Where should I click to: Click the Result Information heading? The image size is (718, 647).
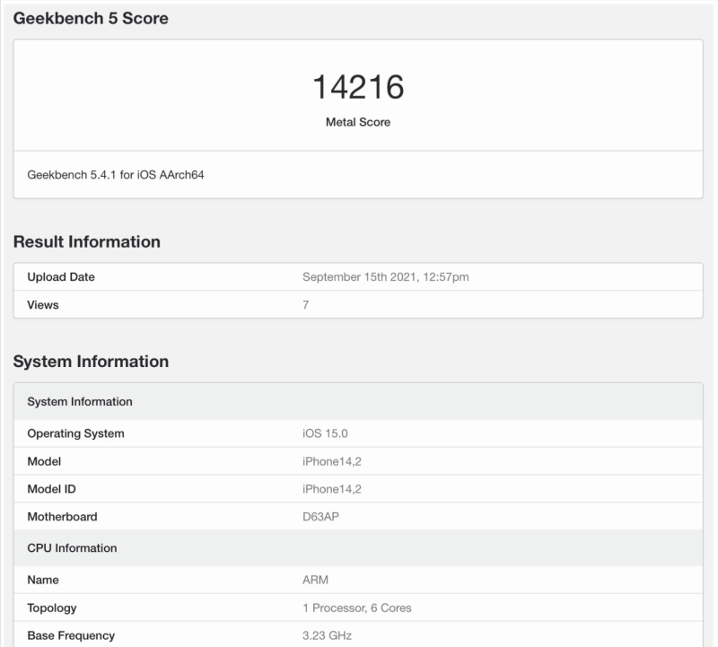87,241
